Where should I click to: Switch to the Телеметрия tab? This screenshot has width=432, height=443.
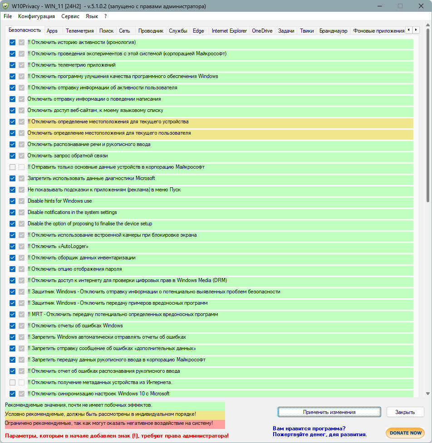click(80, 31)
